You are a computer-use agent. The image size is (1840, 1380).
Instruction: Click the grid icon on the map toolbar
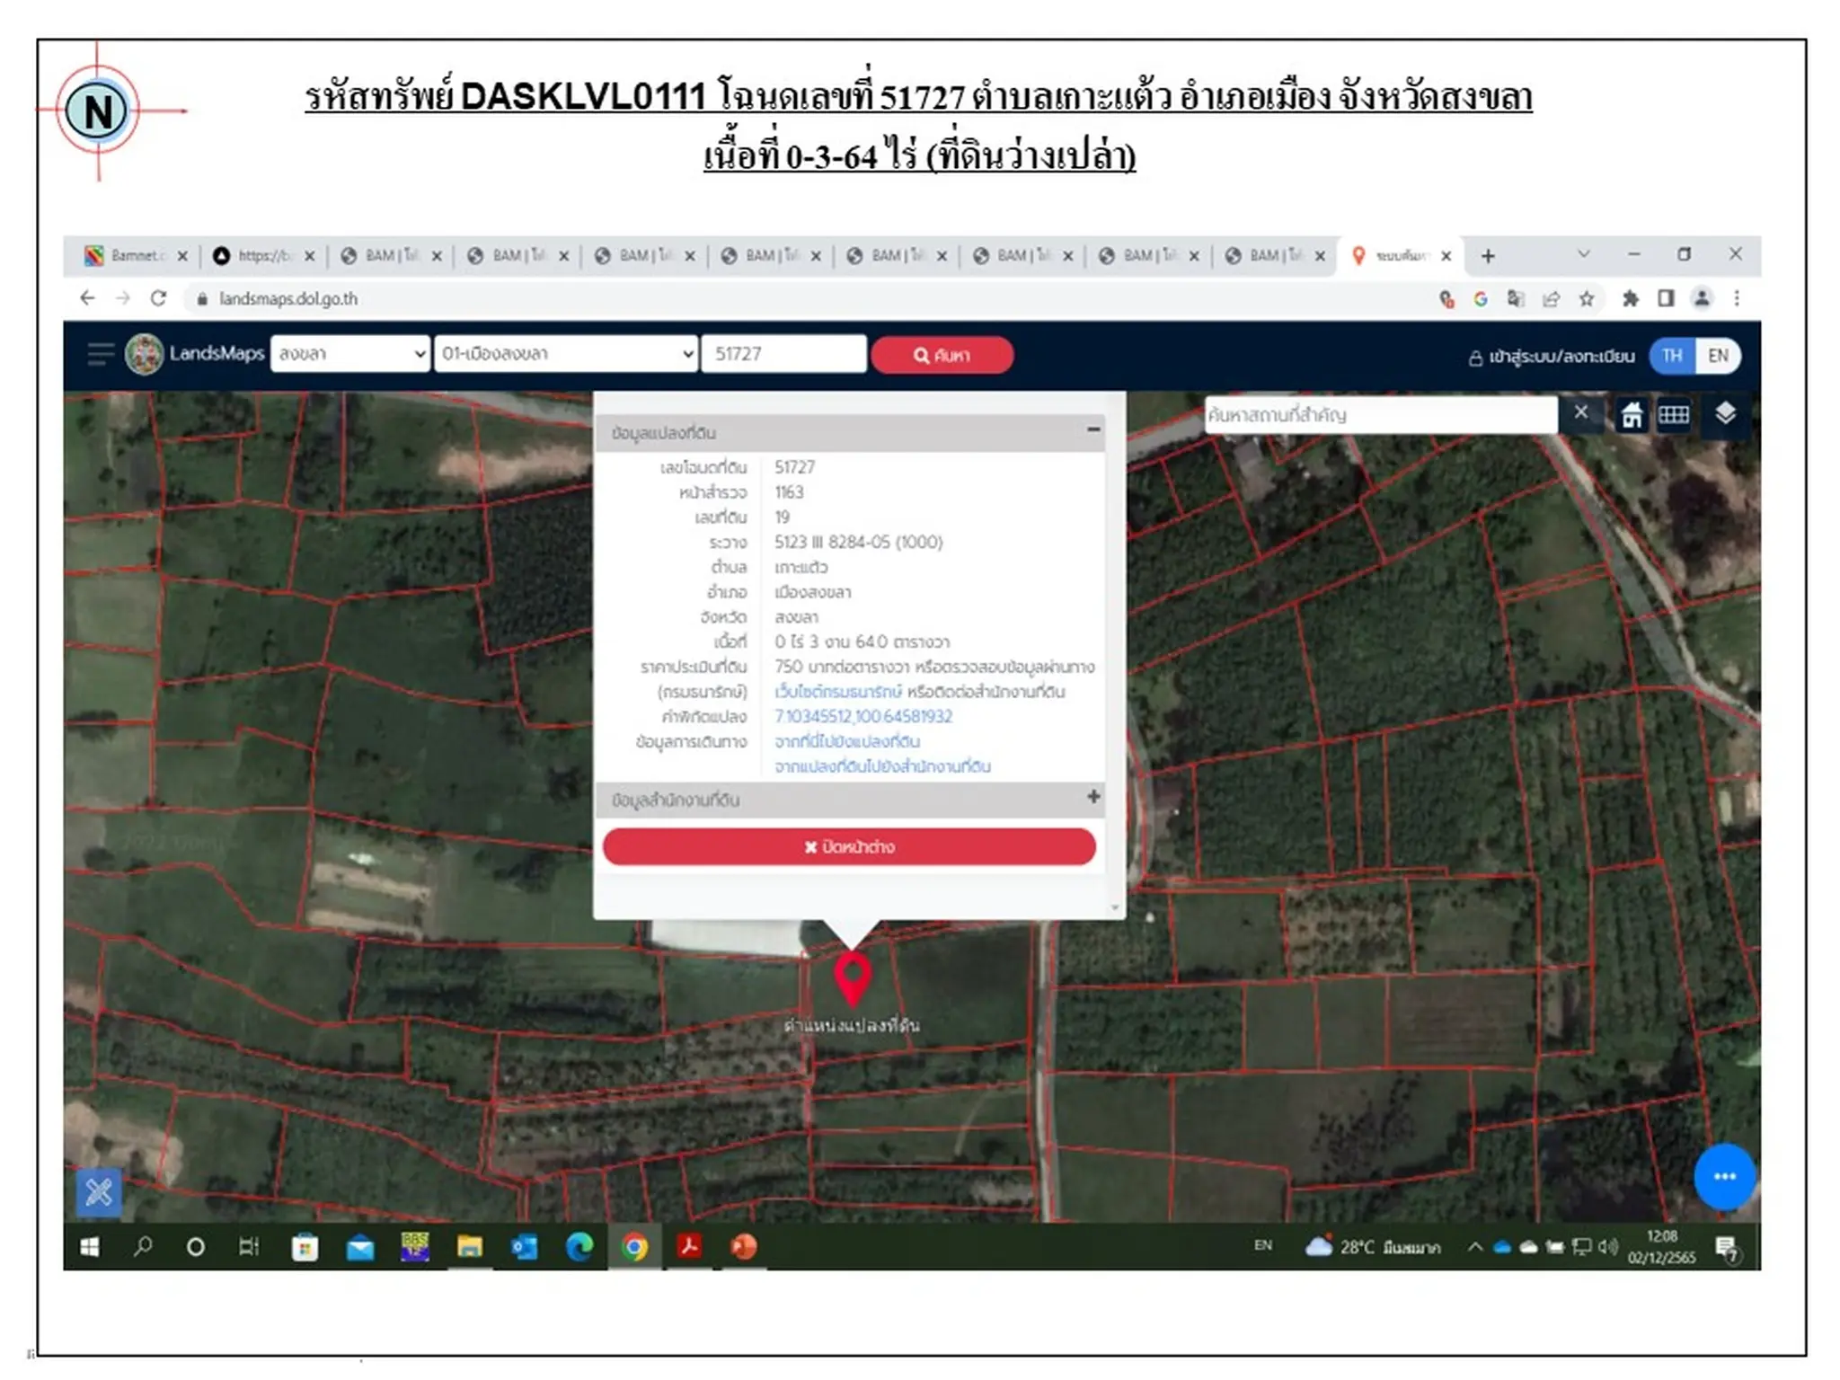coord(1674,415)
